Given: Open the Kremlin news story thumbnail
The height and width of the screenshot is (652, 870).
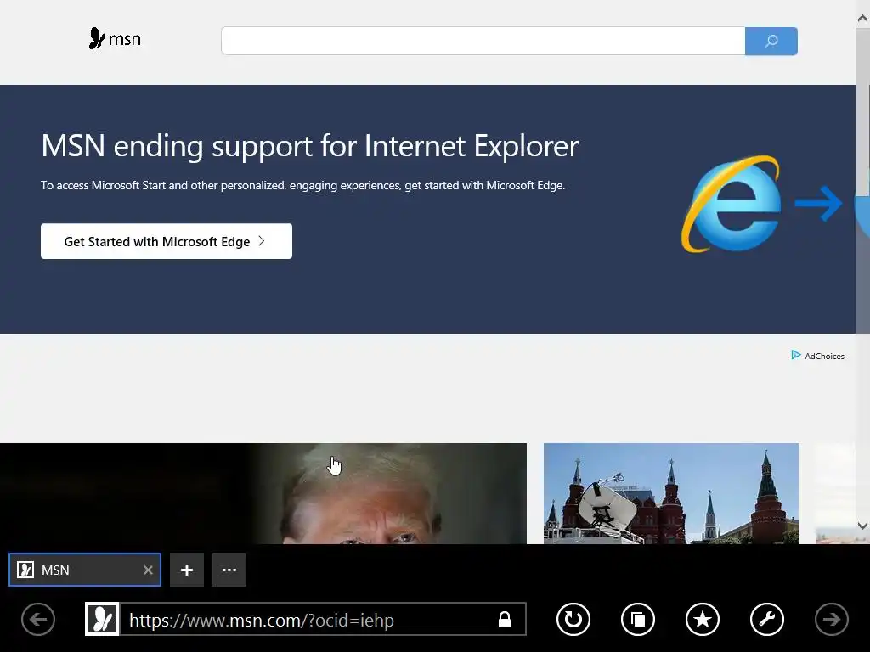Looking at the screenshot, I should [671, 493].
